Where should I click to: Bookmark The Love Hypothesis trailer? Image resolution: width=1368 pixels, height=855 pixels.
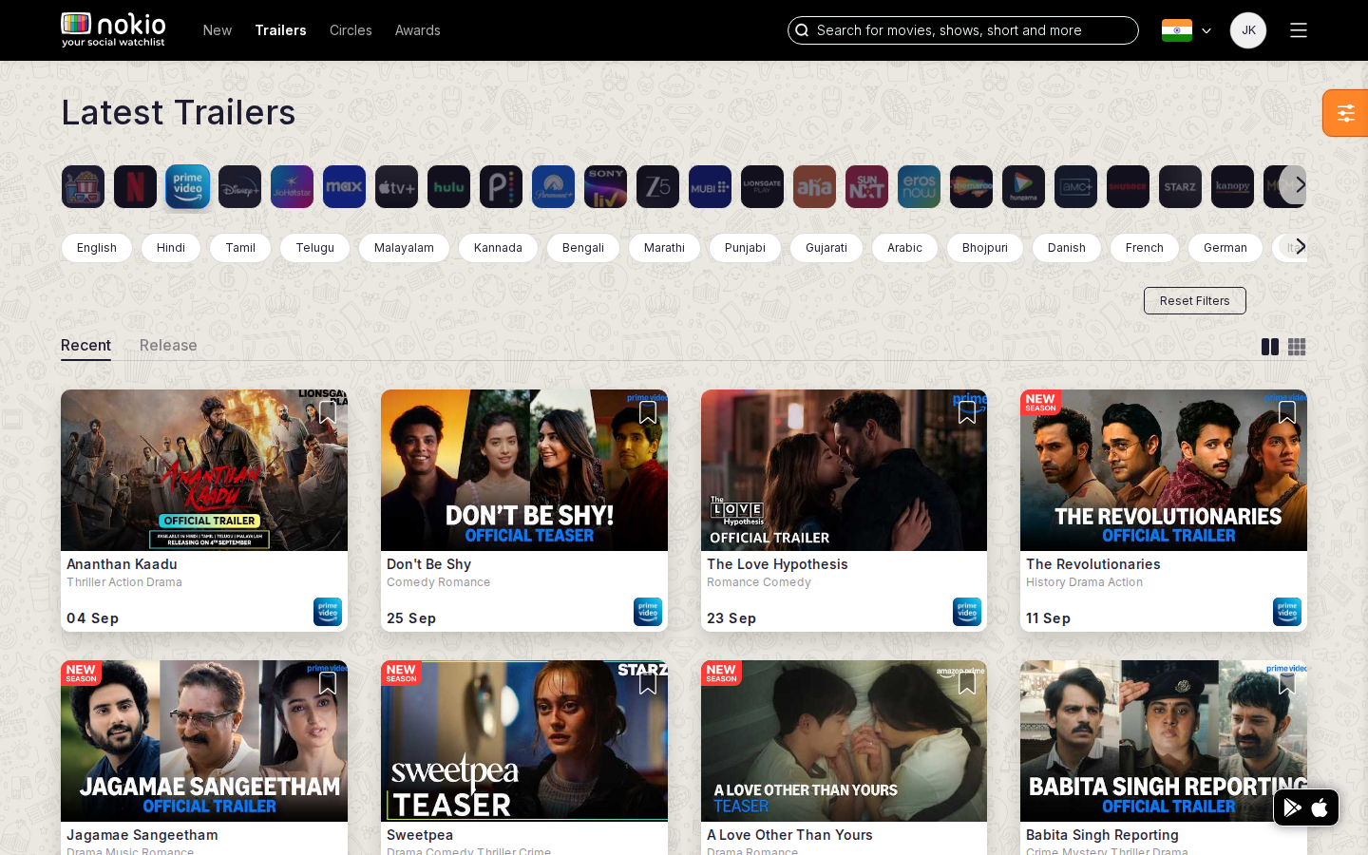(x=967, y=412)
